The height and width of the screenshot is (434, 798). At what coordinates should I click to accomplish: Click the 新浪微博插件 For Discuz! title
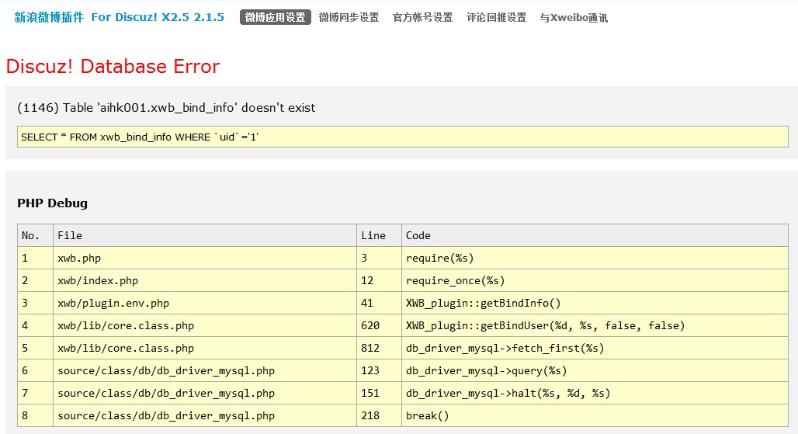point(119,17)
